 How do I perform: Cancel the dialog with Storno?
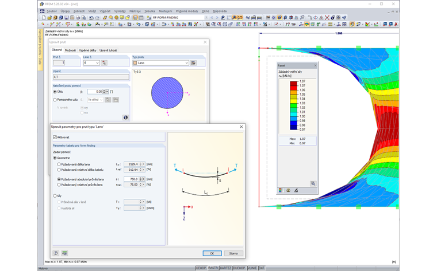[x=233, y=253]
